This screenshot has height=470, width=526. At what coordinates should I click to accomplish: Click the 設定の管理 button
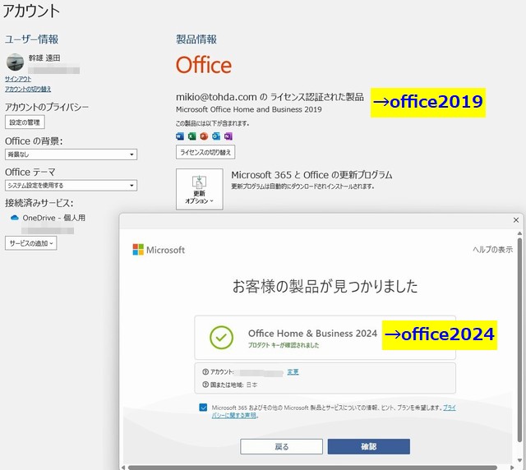point(25,122)
